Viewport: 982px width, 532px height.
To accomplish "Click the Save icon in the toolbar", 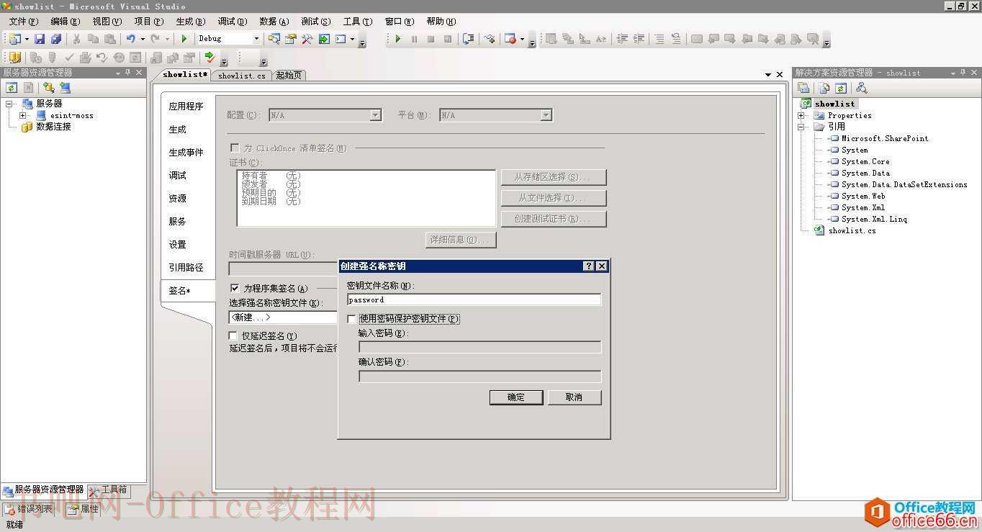I will 40,39.
